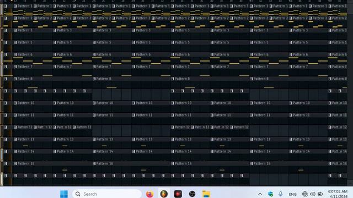Viewport: 353px width, 198px height.
Task: Open OBS Studio from the taskbar
Action: pyautogui.click(x=192, y=194)
